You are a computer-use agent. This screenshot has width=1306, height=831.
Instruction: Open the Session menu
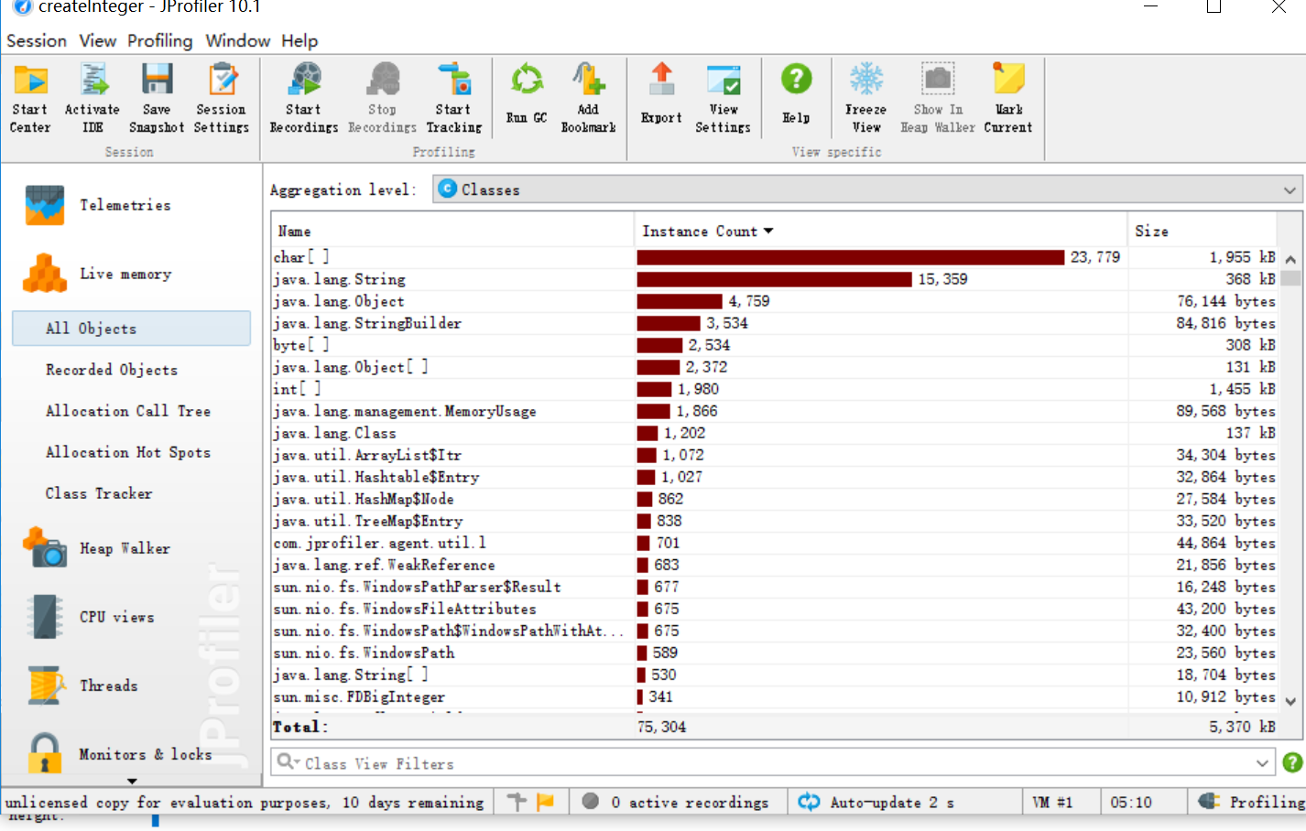[37, 41]
